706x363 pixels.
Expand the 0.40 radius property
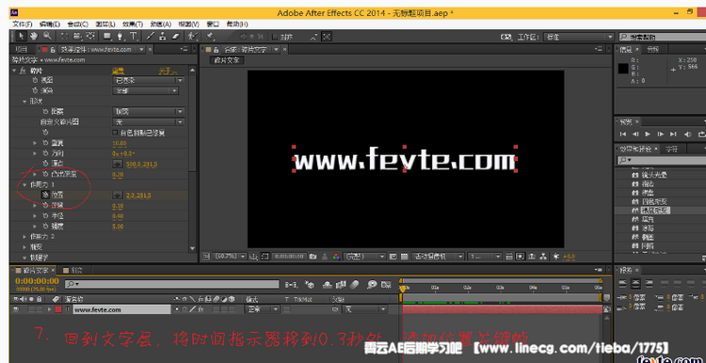(x=36, y=216)
